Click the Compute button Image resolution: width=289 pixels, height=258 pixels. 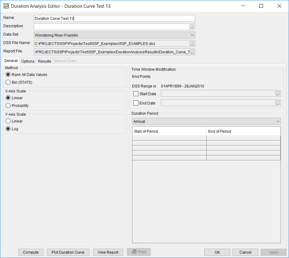[x=31, y=252]
